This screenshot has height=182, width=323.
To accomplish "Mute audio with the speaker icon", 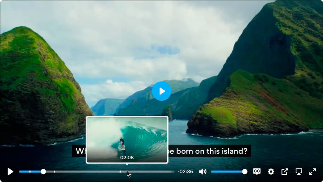I will 203,172.
